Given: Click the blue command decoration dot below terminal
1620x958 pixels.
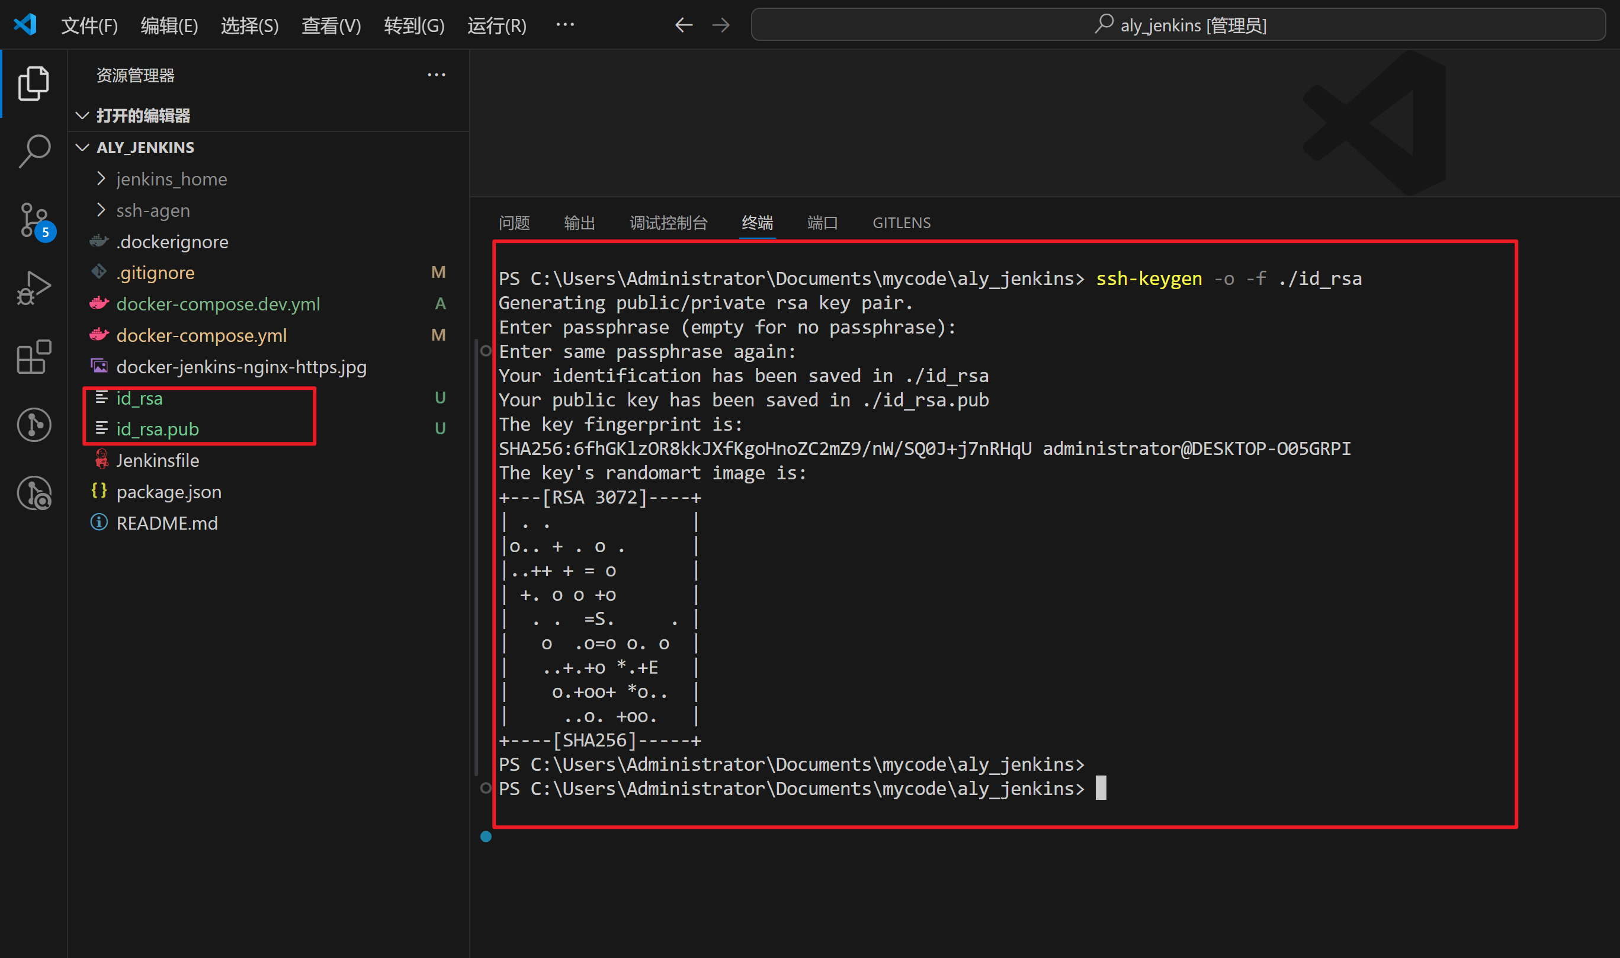Looking at the screenshot, I should click(x=486, y=837).
